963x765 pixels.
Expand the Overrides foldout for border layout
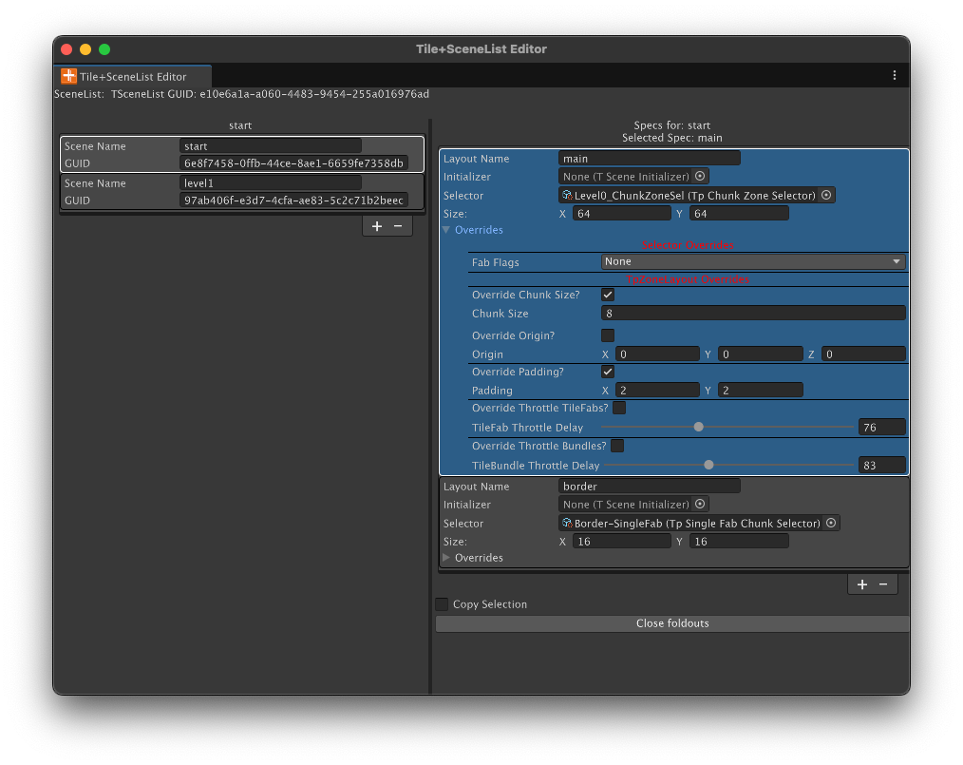click(446, 557)
